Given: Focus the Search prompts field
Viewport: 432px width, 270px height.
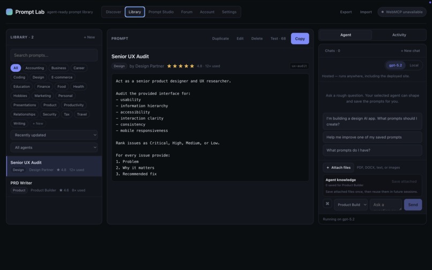Looking at the screenshot, I should point(54,55).
